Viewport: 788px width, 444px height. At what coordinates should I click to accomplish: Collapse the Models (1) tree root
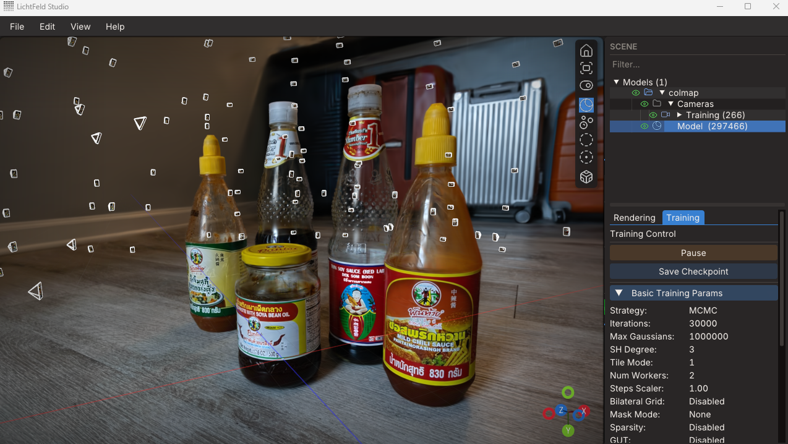coord(616,82)
